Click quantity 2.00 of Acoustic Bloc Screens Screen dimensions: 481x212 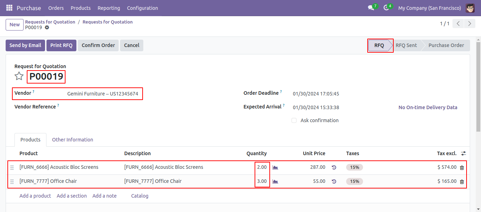pos(262,167)
